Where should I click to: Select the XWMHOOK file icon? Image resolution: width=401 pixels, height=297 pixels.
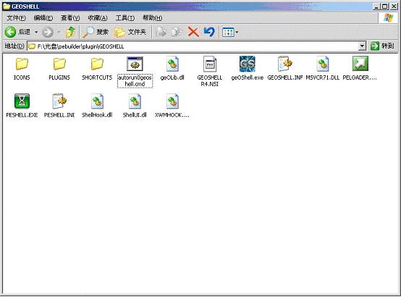pos(172,101)
